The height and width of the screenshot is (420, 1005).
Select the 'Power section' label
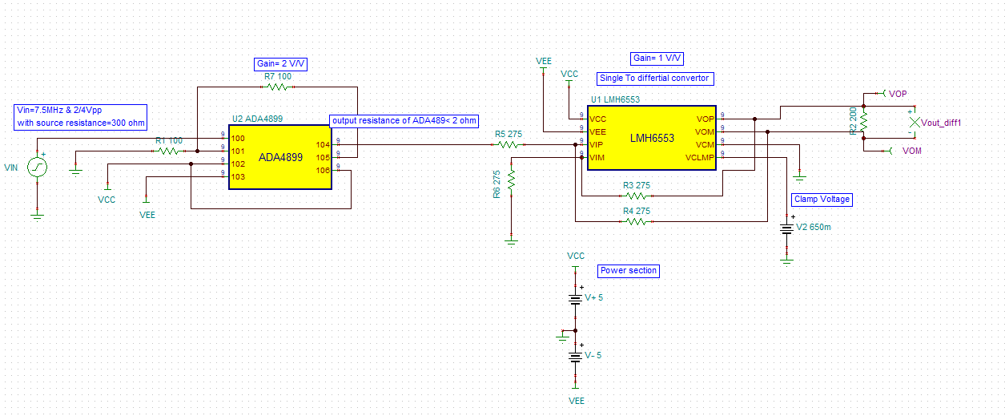(x=629, y=270)
